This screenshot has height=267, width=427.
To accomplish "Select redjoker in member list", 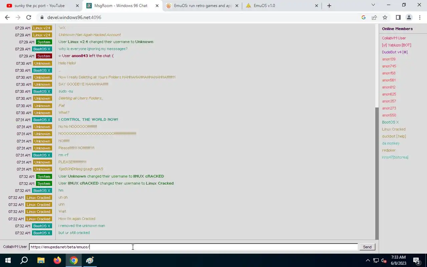I will (389, 150).
